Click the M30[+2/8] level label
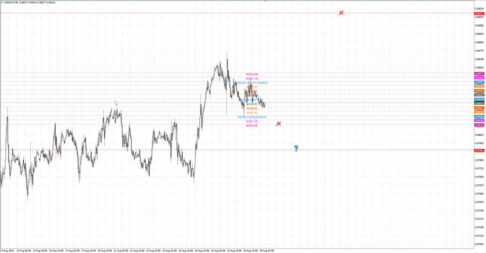 [252, 74]
